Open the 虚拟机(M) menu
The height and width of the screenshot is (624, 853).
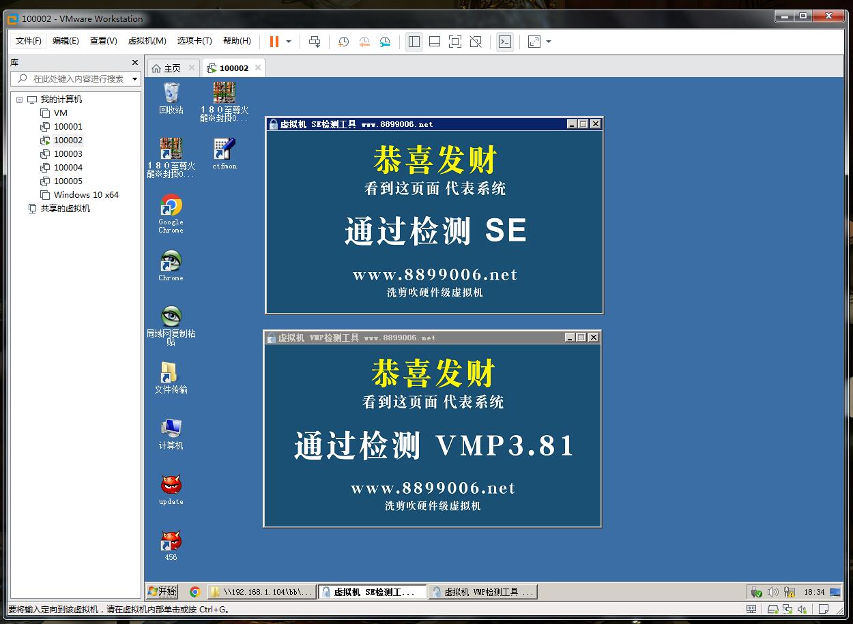147,41
